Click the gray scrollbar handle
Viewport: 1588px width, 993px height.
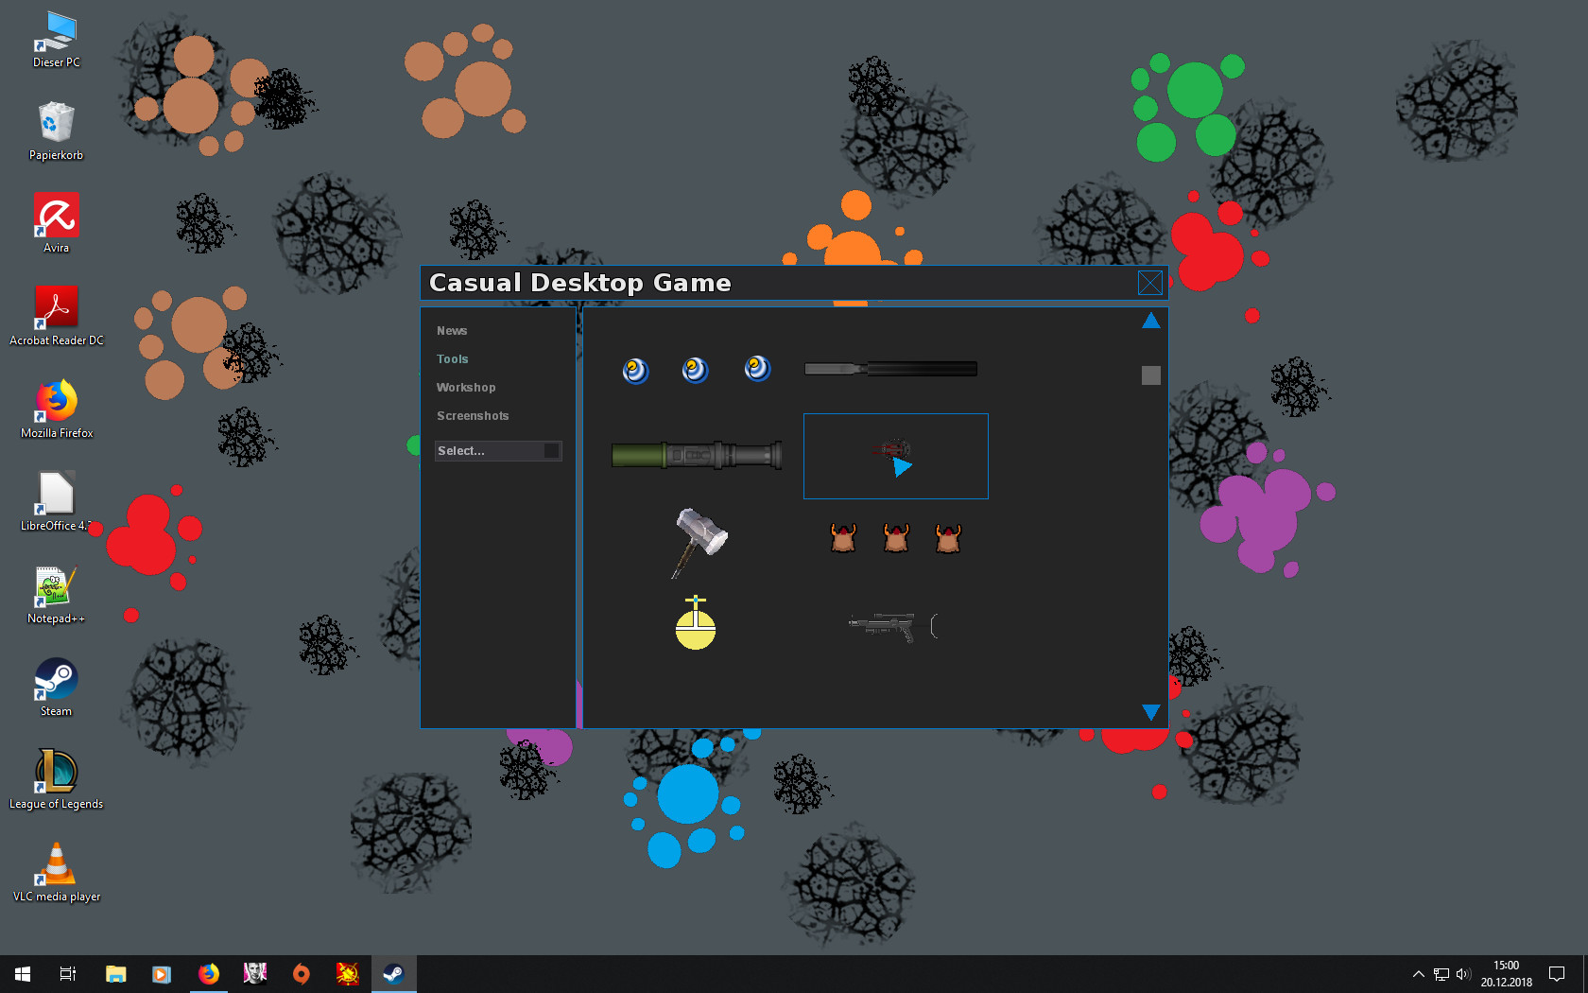[1150, 375]
